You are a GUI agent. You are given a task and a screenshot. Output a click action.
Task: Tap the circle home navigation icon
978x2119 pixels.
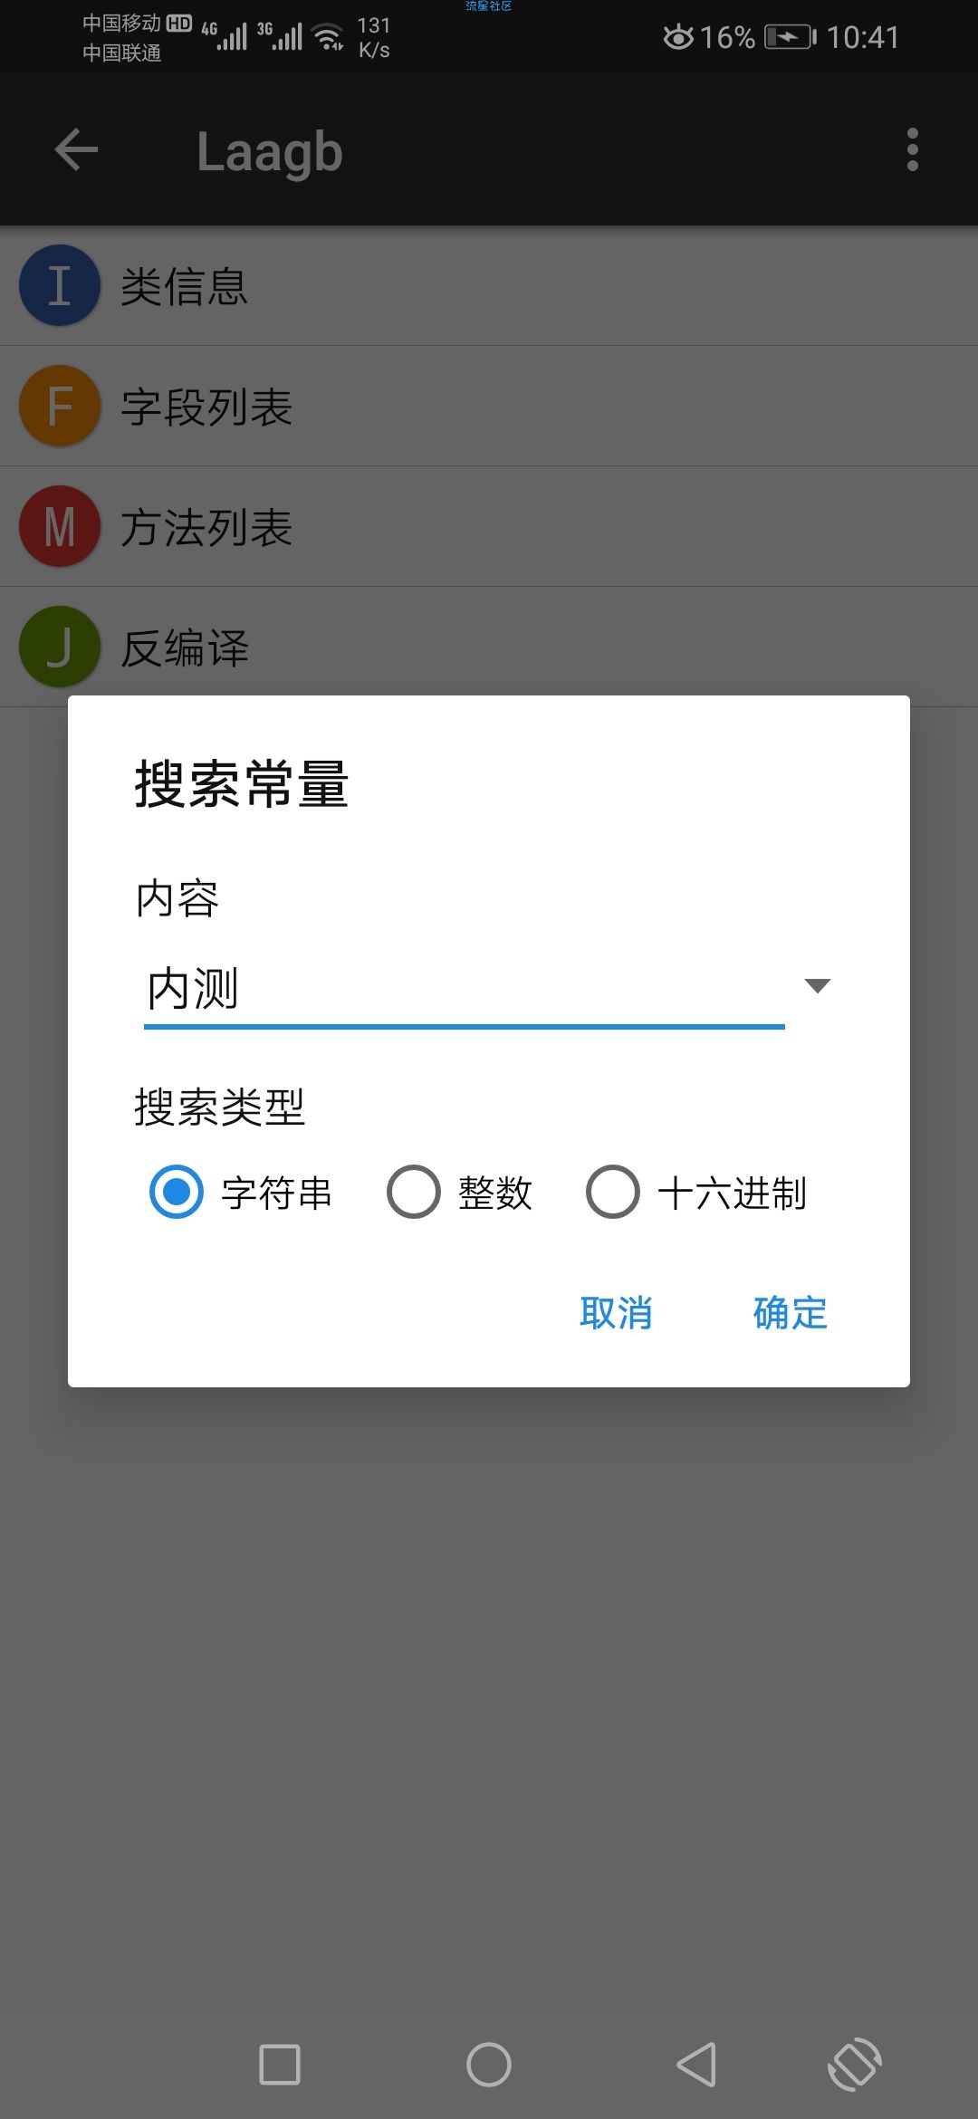click(x=489, y=2065)
